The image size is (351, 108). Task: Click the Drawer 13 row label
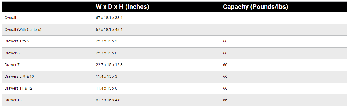13,100
